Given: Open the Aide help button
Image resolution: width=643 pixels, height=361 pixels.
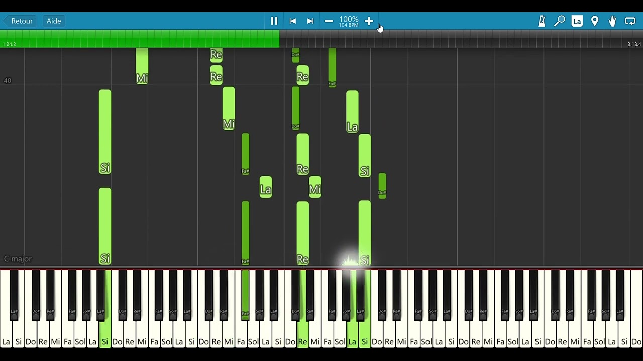Looking at the screenshot, I should coord(54,21).
